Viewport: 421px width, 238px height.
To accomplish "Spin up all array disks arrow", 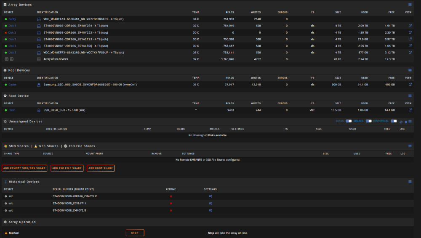I will coord(11,59).
